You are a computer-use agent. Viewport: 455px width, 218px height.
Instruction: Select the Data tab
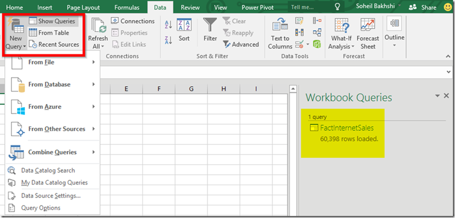[x=160, y=7]
